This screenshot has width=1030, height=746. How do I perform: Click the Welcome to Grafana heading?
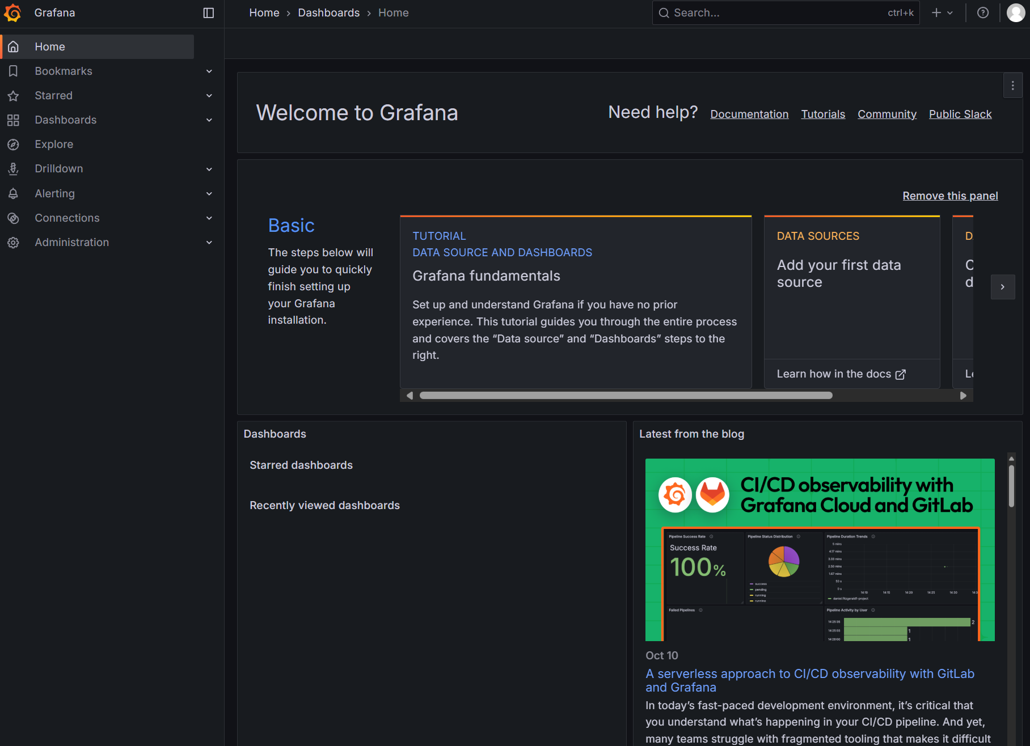pos(357,112)
